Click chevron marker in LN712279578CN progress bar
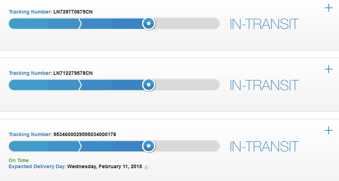339x181 pixels. point(80,85)
